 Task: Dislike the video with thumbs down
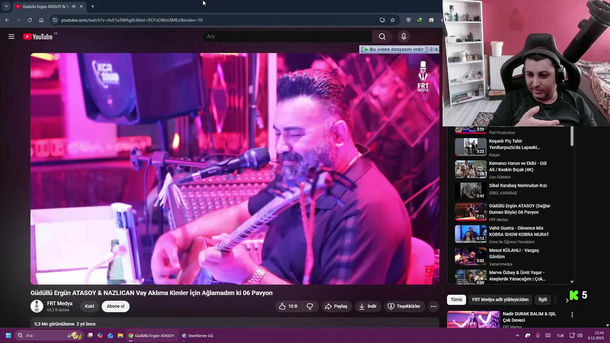tap(310, 306)
